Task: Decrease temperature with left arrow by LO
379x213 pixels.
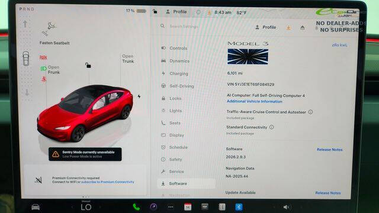Action: pyautogui.click(x=72, y=207)
